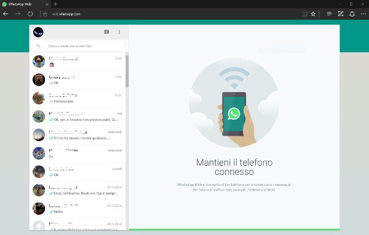Open the chat with 'Notte' preview
Viewport: 369px width, 235px height.
(x=77, y=209)
